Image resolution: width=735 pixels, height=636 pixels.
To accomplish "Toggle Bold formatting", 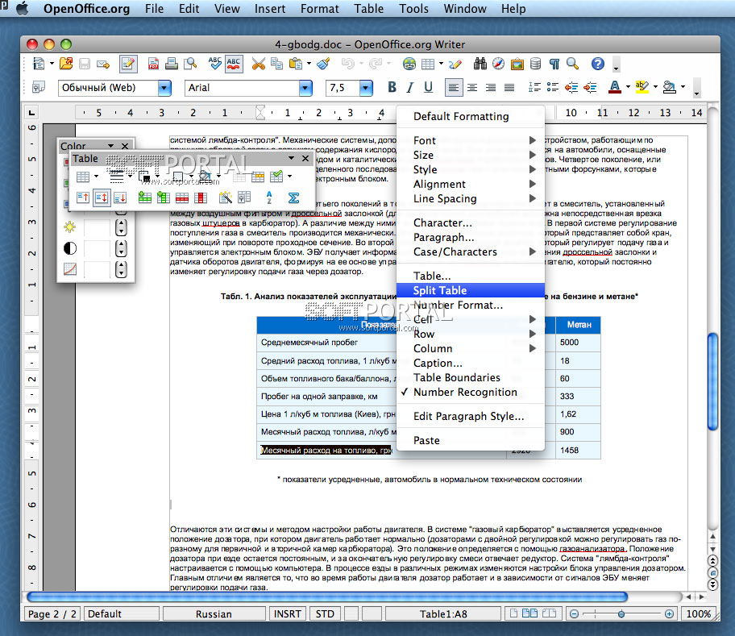I will 392,87.
